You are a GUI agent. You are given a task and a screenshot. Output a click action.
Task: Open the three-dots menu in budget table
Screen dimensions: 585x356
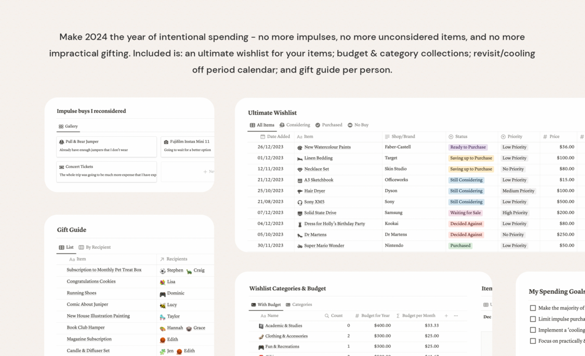[x=456, y=316]
